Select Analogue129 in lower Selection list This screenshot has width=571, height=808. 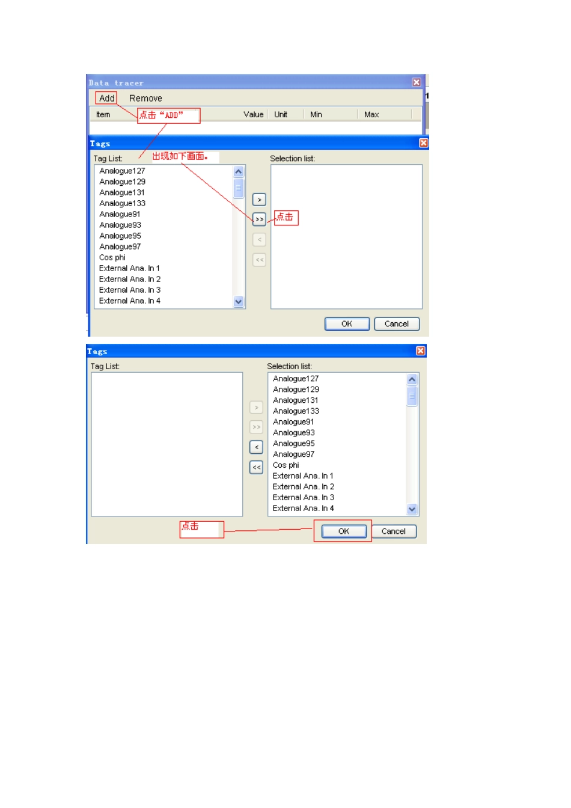296,390
